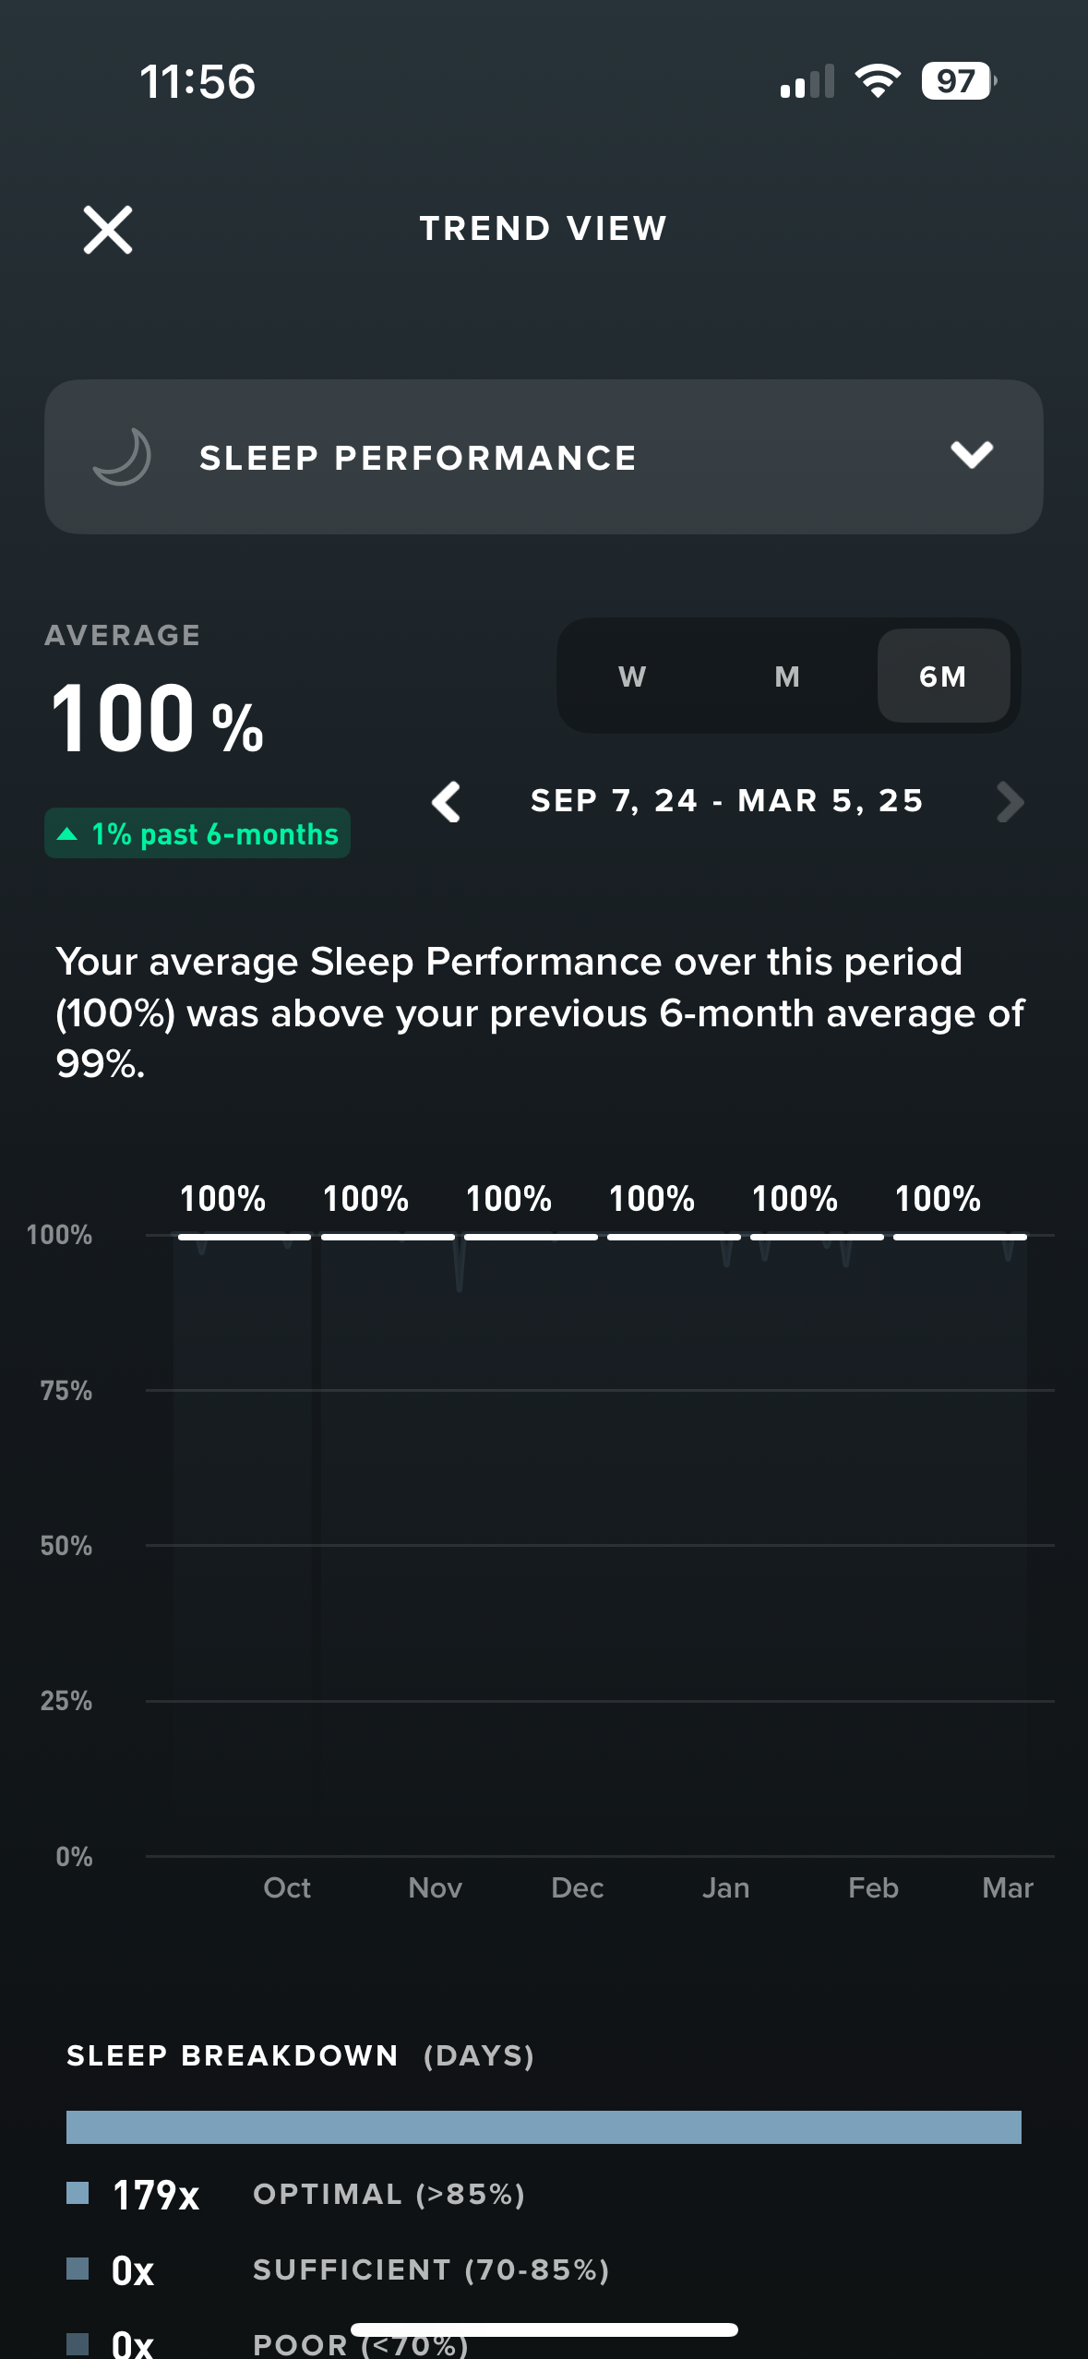Close the Trend View screen
1088x2359 pixels.
click(x=108, y=229)
